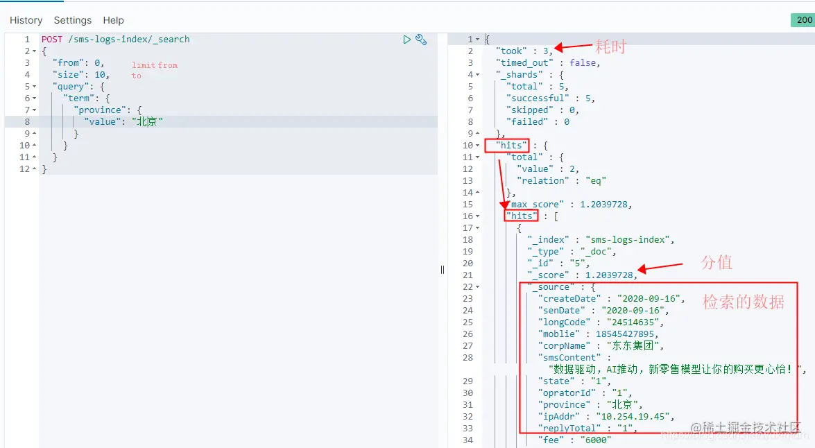Click the "opratorId" : "1" line
Image resolution: width=815 pixels, height=448 pixels.
tap(585, 393)
